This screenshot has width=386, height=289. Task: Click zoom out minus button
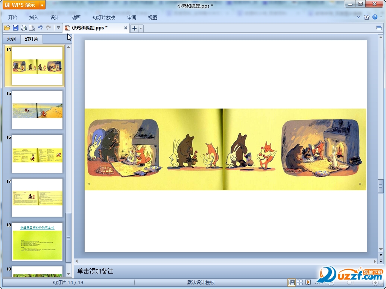(x=331, y=283)
